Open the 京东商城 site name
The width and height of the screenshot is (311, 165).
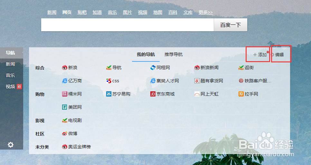tap(165, 94)
